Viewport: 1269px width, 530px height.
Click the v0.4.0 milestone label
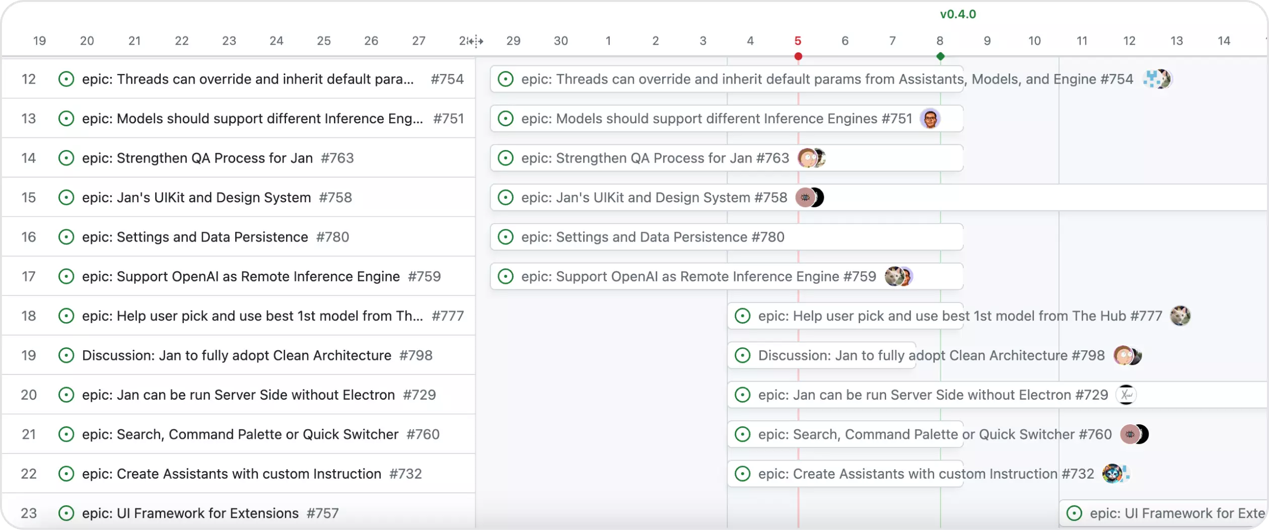click(958, 14)
